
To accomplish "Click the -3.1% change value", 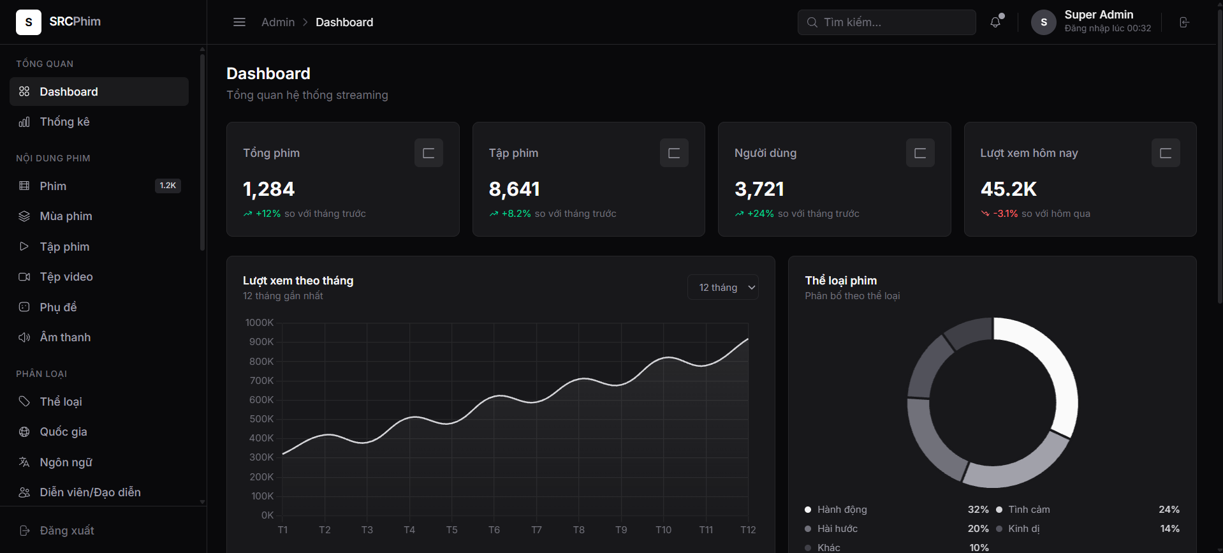I will coord(1006,214).
